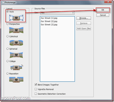Viewport: 114px width, 102px height.
Task: Click the Reposition layout preview icon
Action: click(16, 80)
